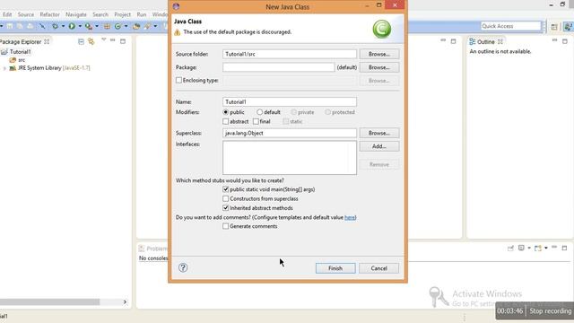Open the Search menu
574x323 pixels.
pos(100,14)
